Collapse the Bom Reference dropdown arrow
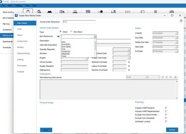 pyautogui.click(x=95, y=36)
